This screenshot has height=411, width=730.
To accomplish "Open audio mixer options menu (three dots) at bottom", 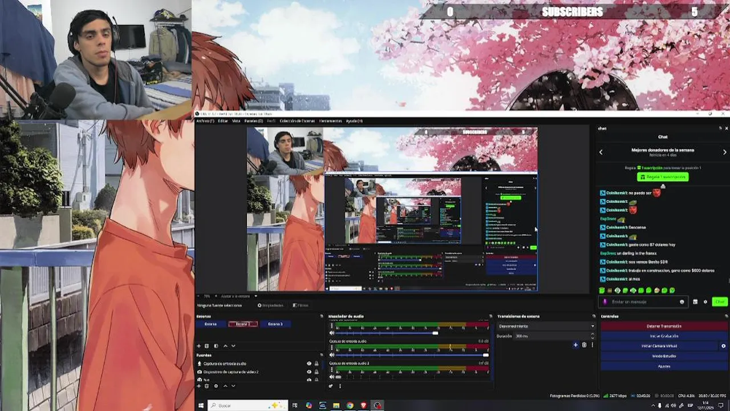I will (340, 386).
